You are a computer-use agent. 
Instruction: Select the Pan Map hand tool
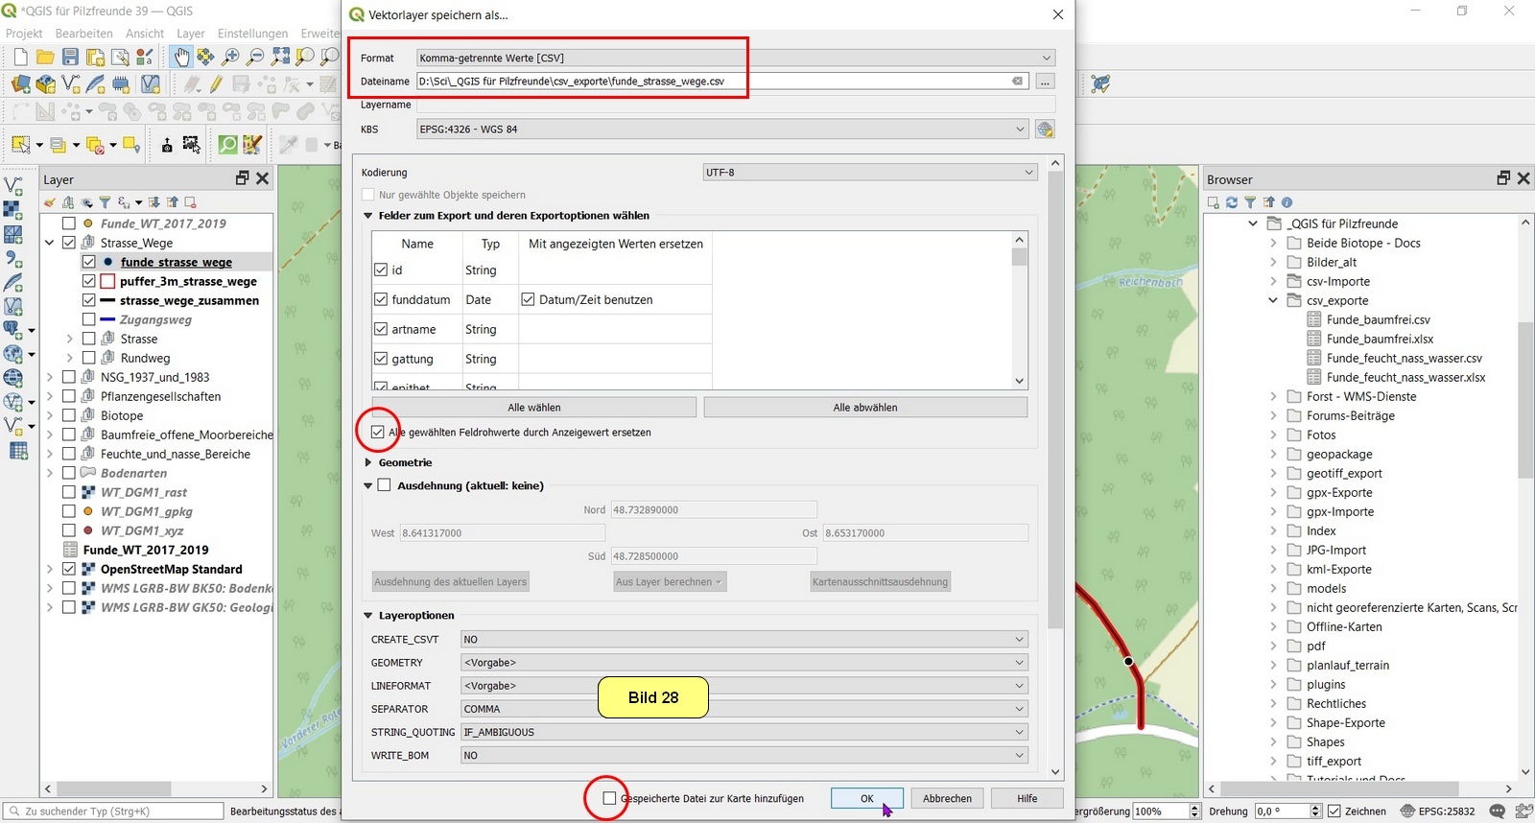click(180, 58)
